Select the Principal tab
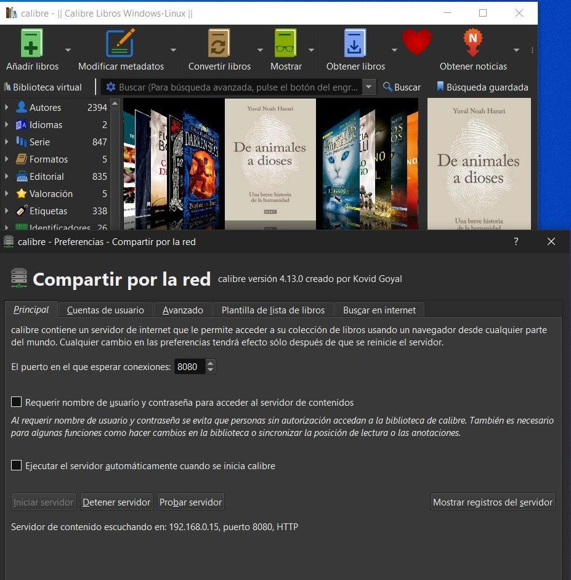 (x=31, y=310)
